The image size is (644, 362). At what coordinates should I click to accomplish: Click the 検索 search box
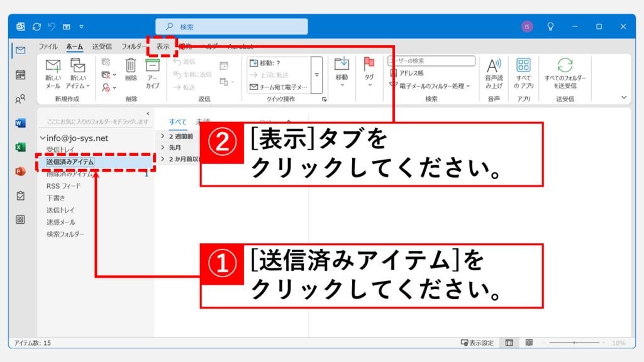(x=231, y=26)
